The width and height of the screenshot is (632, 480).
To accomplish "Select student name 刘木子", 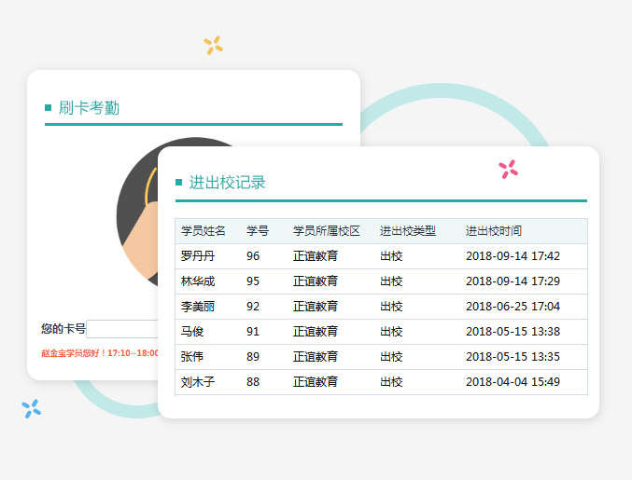I will click(x=198, y=382).
